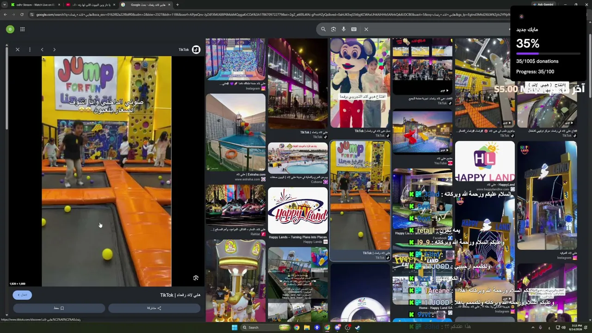Start voice search with the microphone
This screenshot has height=333, width=592.
click(x=344, y=29)
